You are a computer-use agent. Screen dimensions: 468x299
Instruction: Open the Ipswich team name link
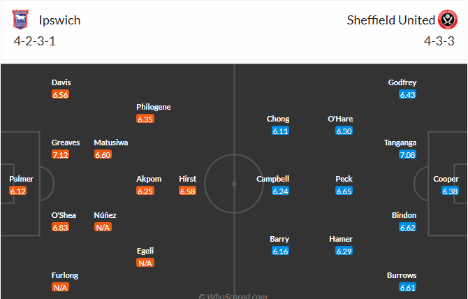59,20
